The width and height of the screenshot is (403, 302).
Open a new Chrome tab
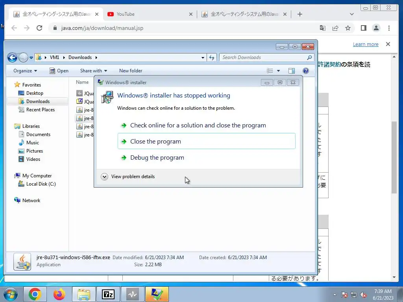(x=299, y=14)
